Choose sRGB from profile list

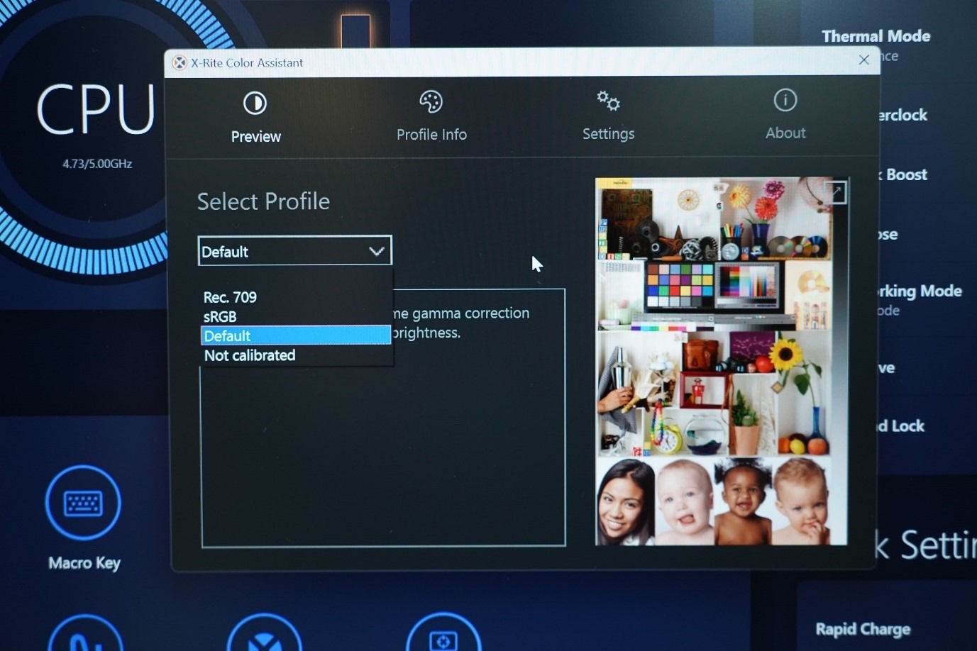click(219, 316)
